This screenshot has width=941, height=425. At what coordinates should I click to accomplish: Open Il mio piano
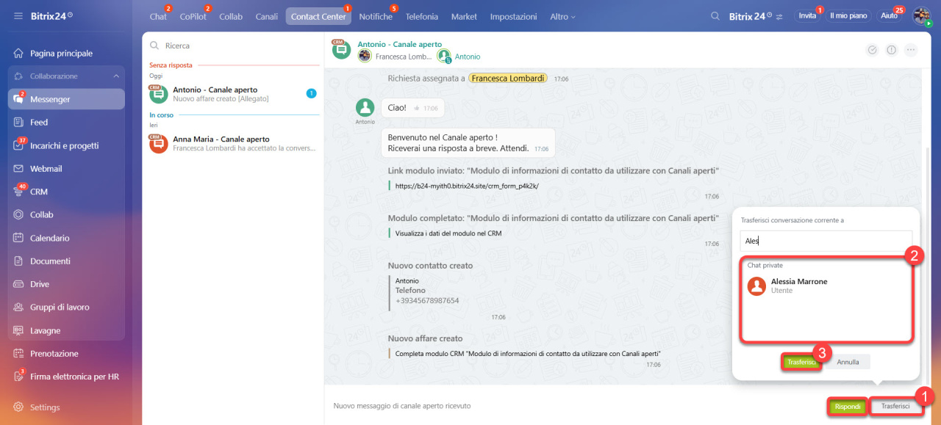point(848,15)
